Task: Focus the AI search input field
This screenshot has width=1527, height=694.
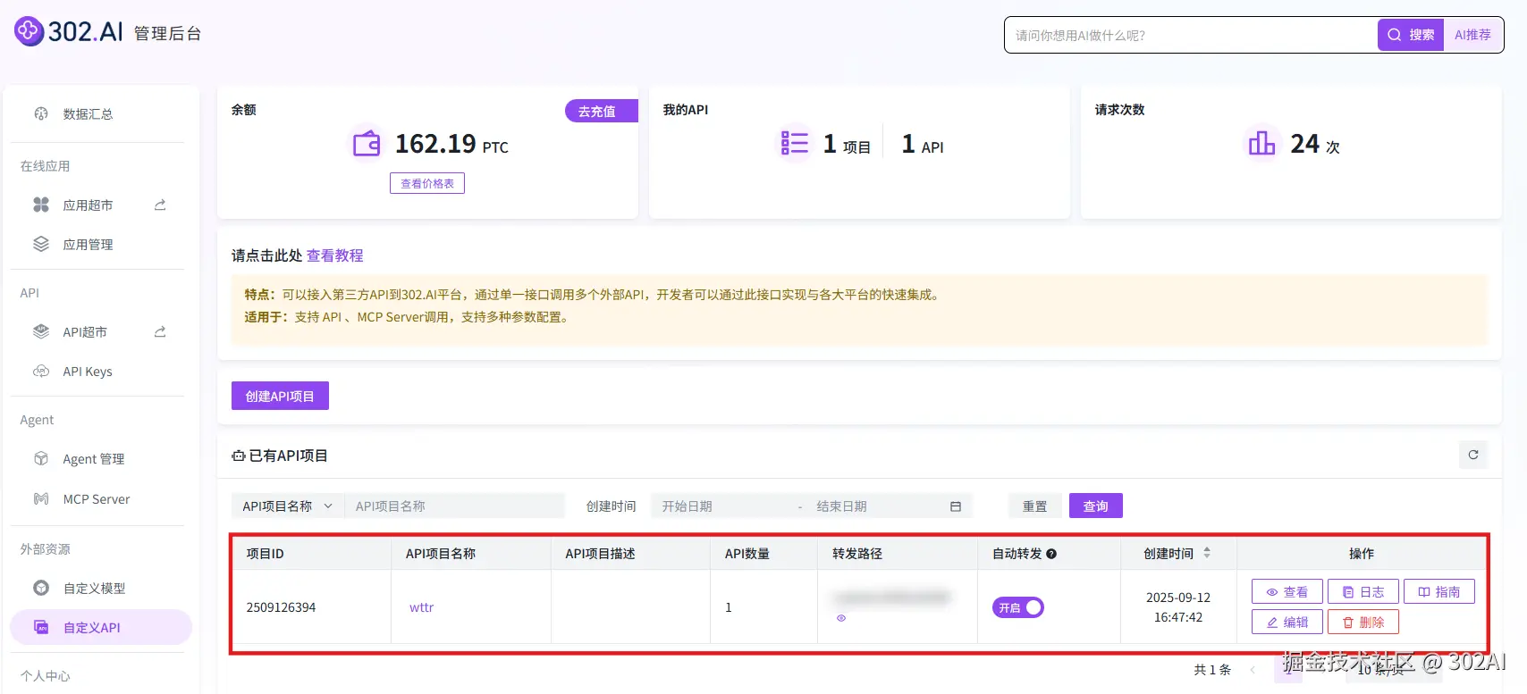Action: (x=1191, y=35)
